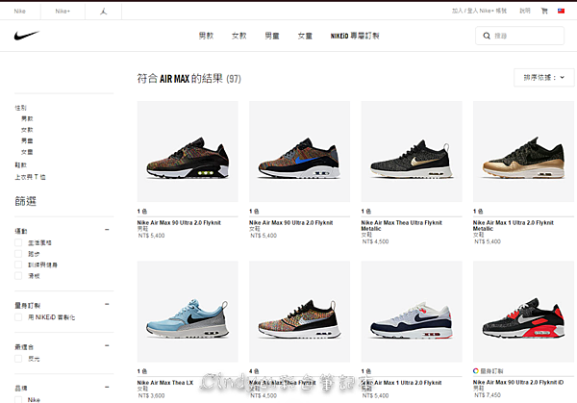577x403 pixels.
Task: Switch to the Nike tab in top bar
Action: 20,11
